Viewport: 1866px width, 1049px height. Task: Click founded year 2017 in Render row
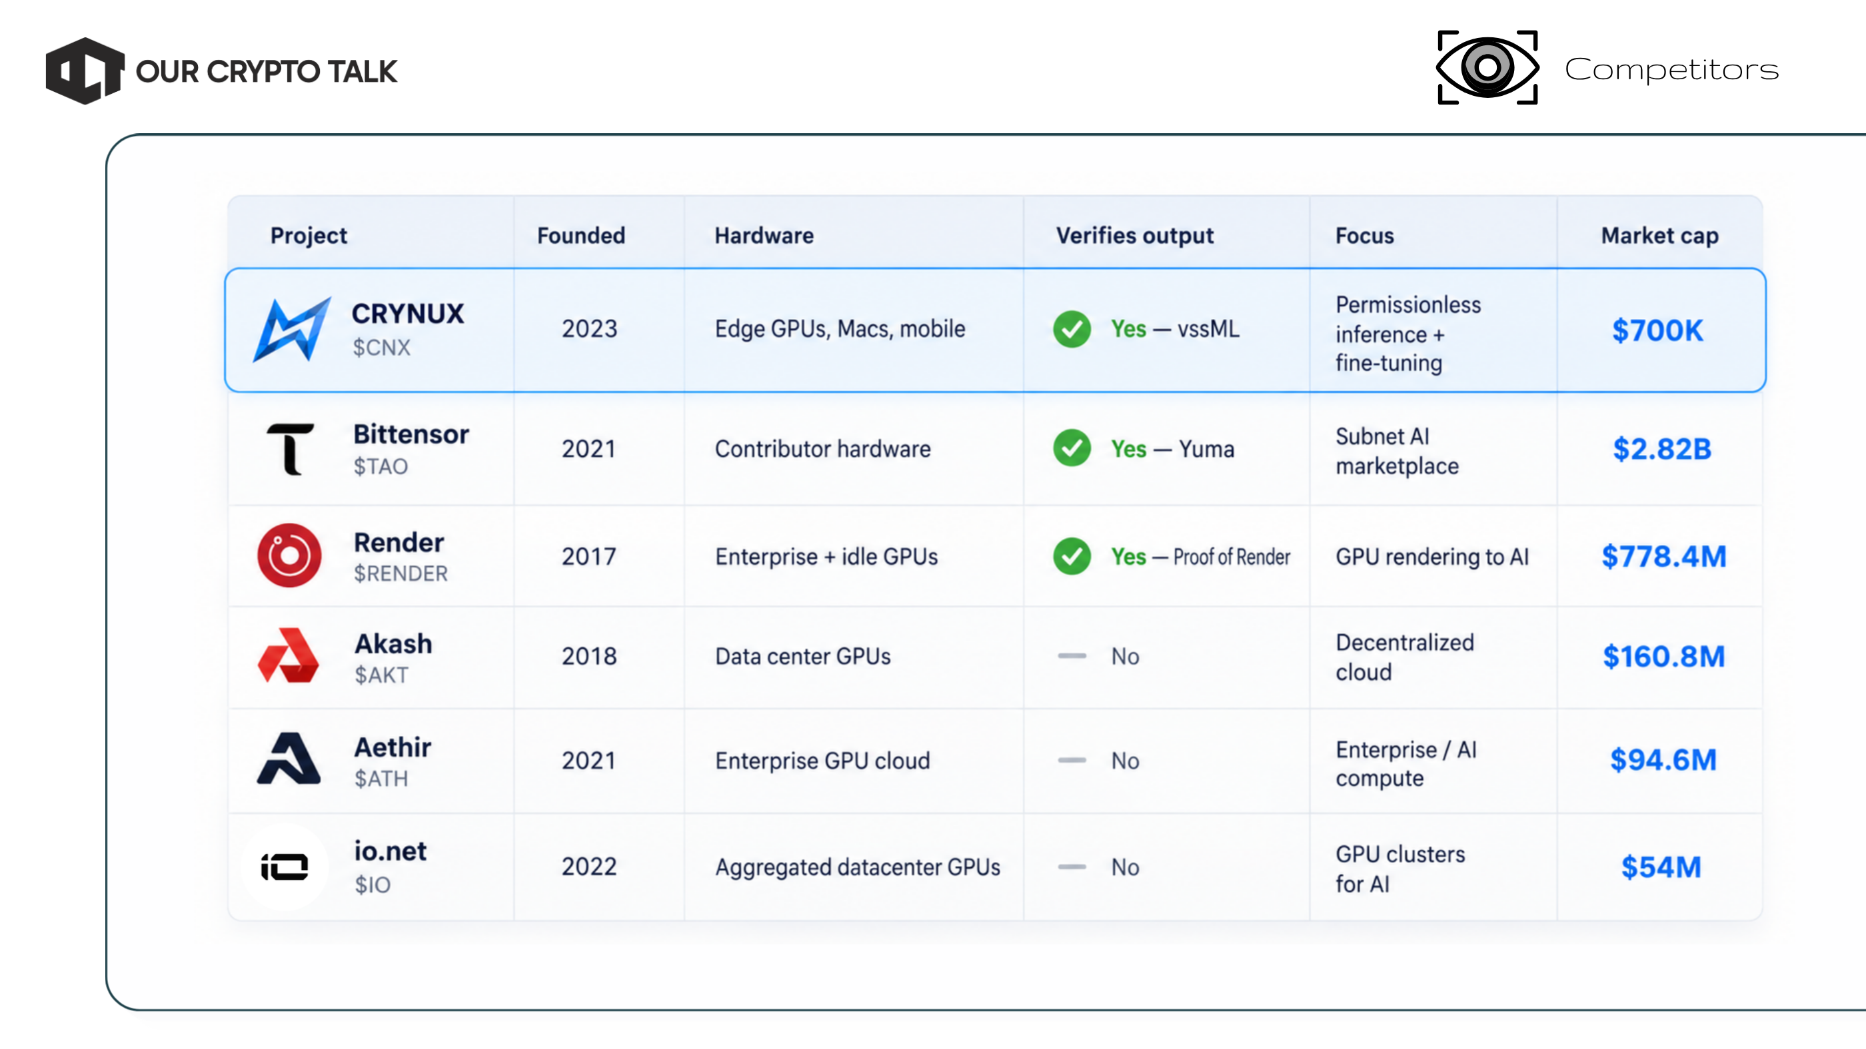tap(589, 557)
